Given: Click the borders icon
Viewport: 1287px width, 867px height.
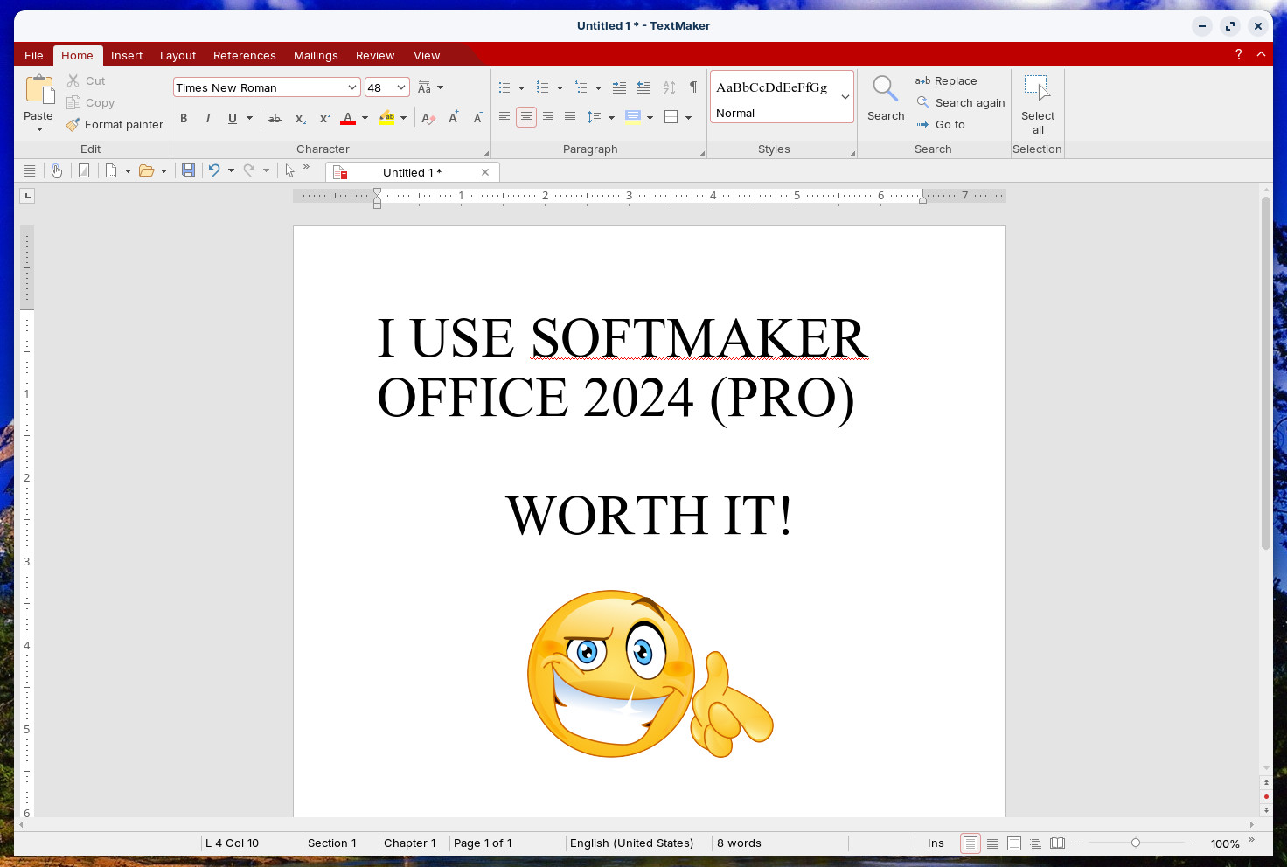Looking at the screenshot, I should click(x=671, y=117).
